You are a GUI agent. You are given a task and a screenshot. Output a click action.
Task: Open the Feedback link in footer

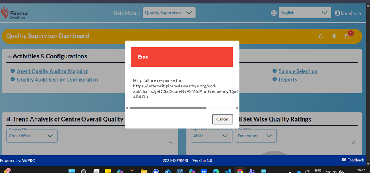pos(352,160)
